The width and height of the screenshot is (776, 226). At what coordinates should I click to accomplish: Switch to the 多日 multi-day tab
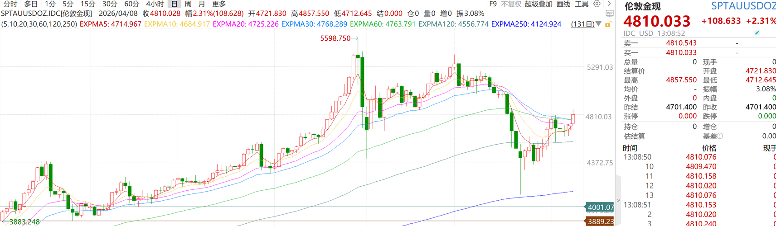click(31, 4)
